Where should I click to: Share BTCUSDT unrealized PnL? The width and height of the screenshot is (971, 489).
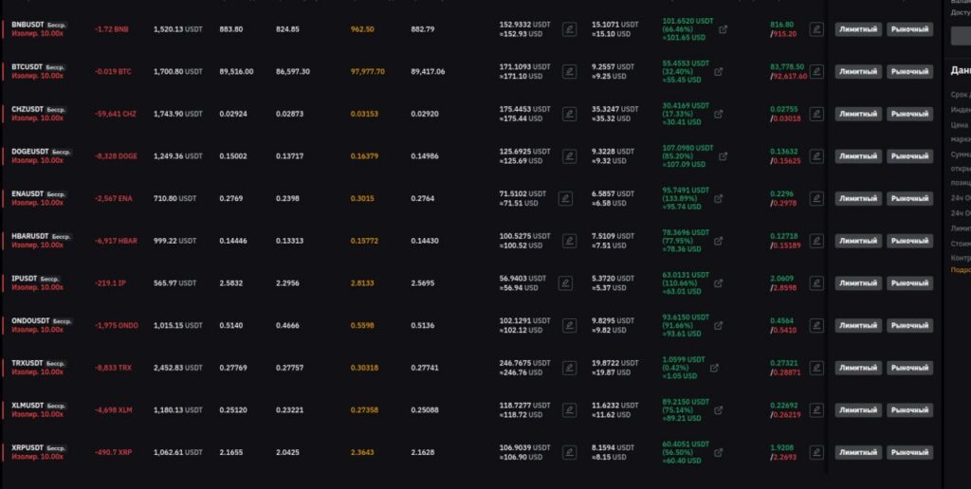[719, 72]
